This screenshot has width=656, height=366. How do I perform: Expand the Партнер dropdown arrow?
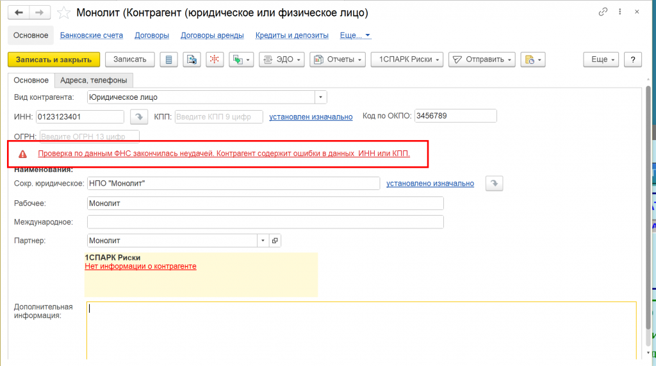point(263,241)
